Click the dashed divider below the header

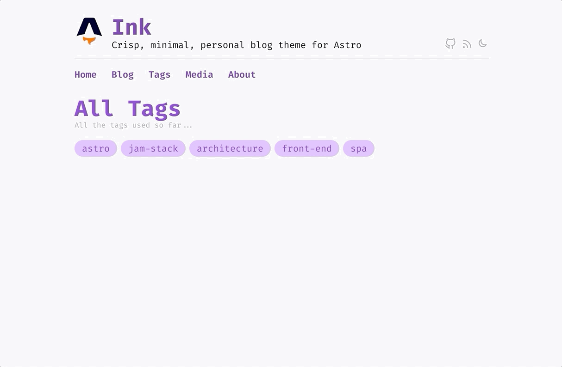[x=281, y=58]
